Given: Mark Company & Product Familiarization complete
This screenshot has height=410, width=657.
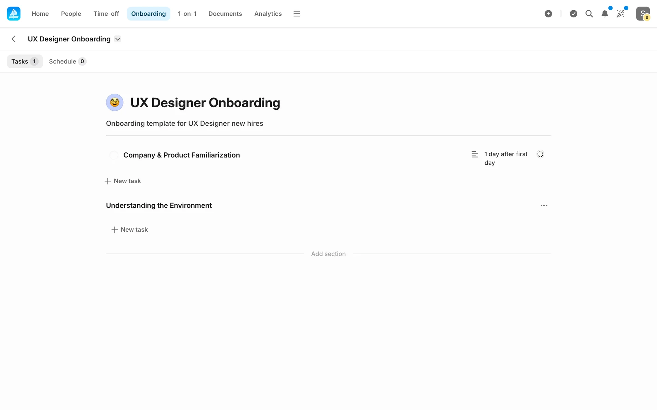Looking at the screenshot, I should (x=114, y=155).
